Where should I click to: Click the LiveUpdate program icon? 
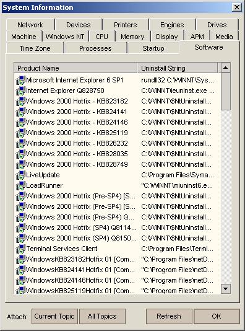click(x=20, y=175)
